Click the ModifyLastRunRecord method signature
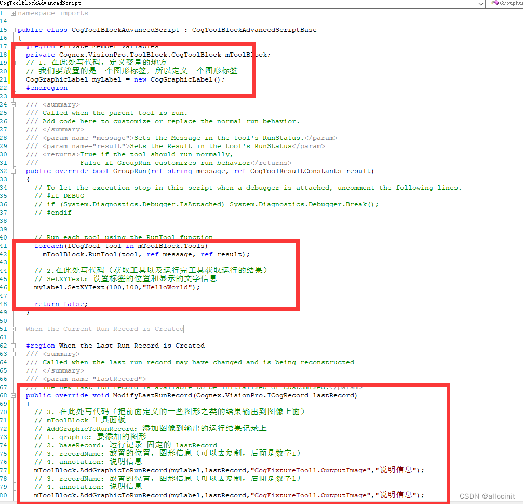This screenshot has height=504, width=523. point(192,395)
